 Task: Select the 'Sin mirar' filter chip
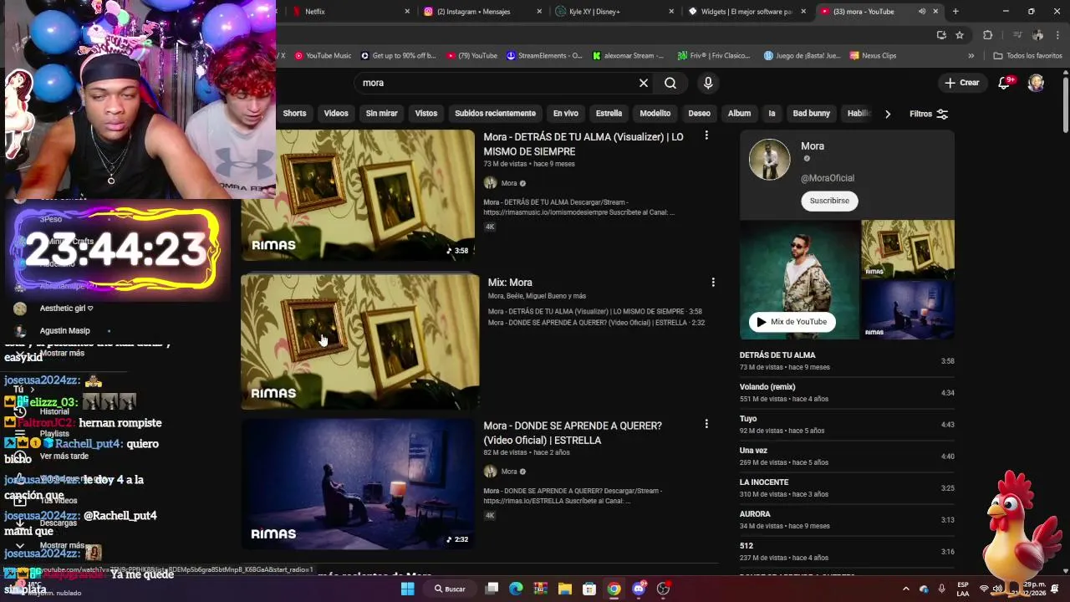pyautogui.click(x=382, y=113)
